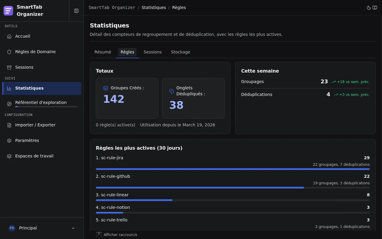Screen dimensions: 382x239
Task: Click the Statistiques breadcrumb link
Action: 154,8
